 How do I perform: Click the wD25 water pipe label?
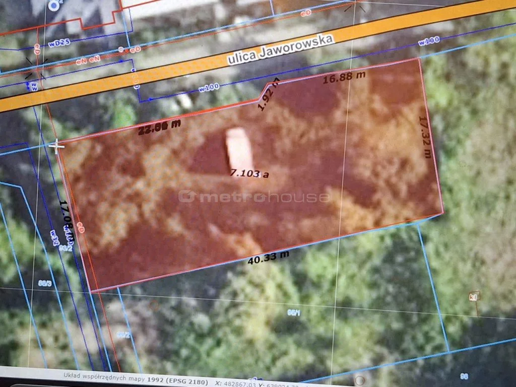click(x=59, y=43)
